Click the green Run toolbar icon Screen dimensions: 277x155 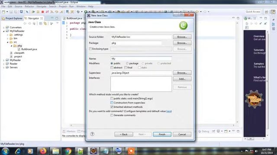coord(86,12)
